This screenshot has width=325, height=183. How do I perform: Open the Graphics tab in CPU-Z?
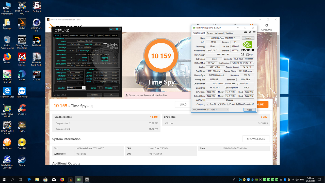pos(99,36)
